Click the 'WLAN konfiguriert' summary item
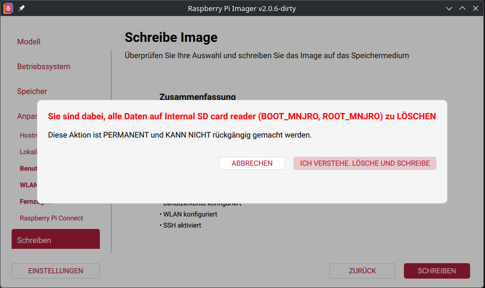 click(x=188, y=215)
